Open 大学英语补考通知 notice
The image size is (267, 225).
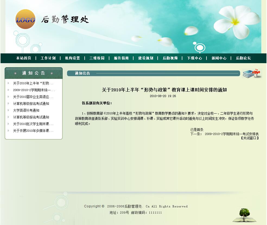[x=26, y=111]
